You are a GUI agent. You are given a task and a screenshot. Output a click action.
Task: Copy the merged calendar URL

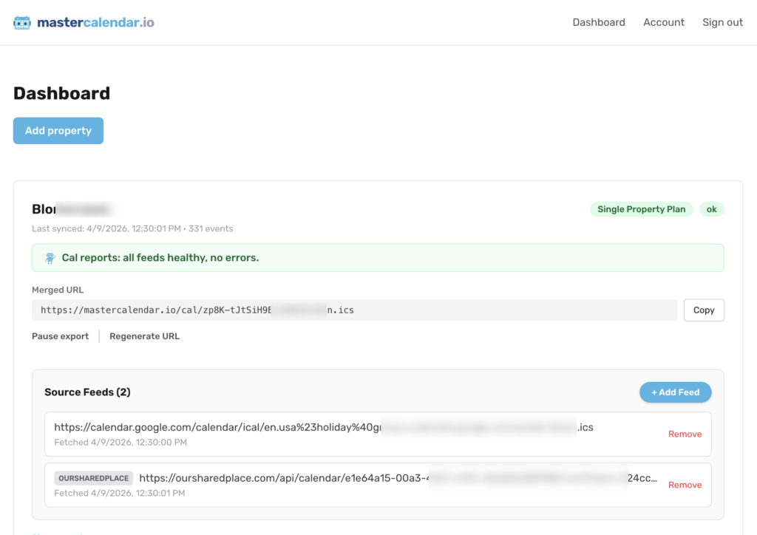click(703, 310)
